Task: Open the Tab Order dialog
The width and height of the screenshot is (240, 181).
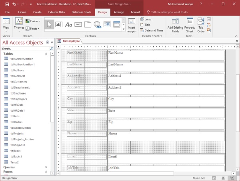Action: click(x=201, y=26)
